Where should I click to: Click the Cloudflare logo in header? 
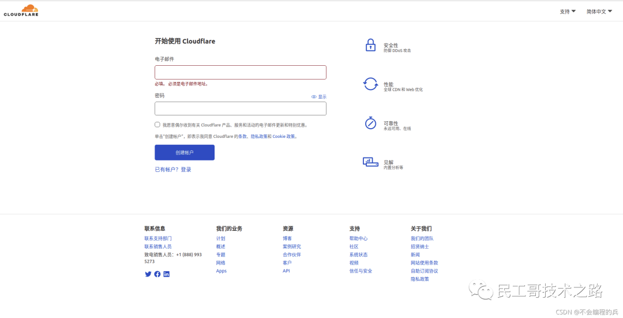pos(21,10)
